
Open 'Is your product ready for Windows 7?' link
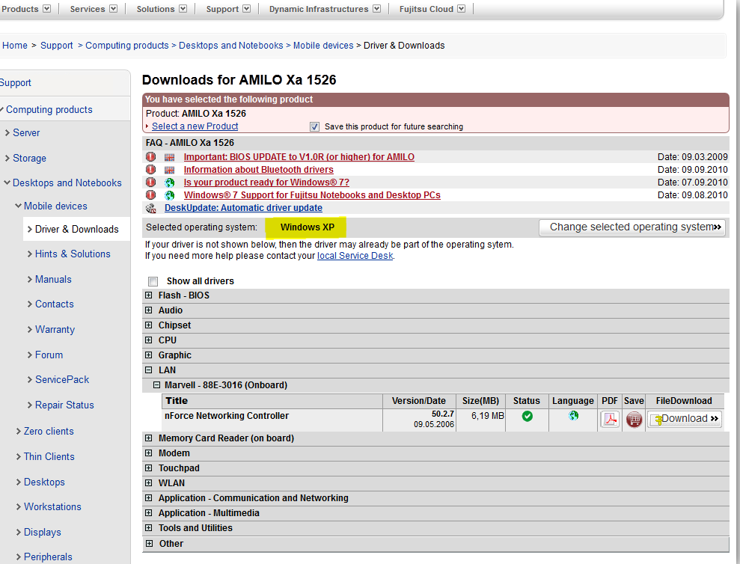click(x=266, y=183)
